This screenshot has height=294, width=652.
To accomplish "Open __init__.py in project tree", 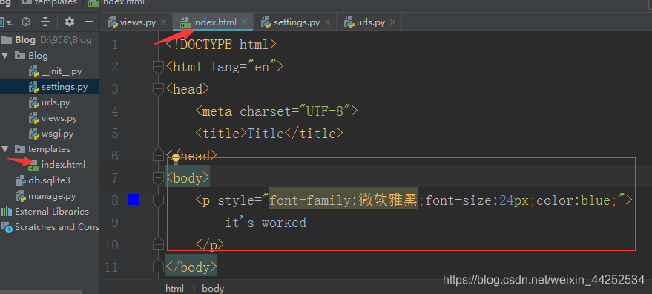I will tap(56, 71).
